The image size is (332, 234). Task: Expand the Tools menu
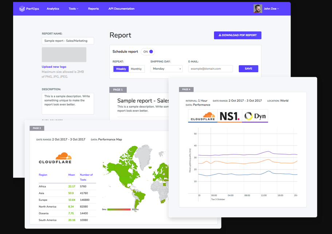[x=73, y=9]
